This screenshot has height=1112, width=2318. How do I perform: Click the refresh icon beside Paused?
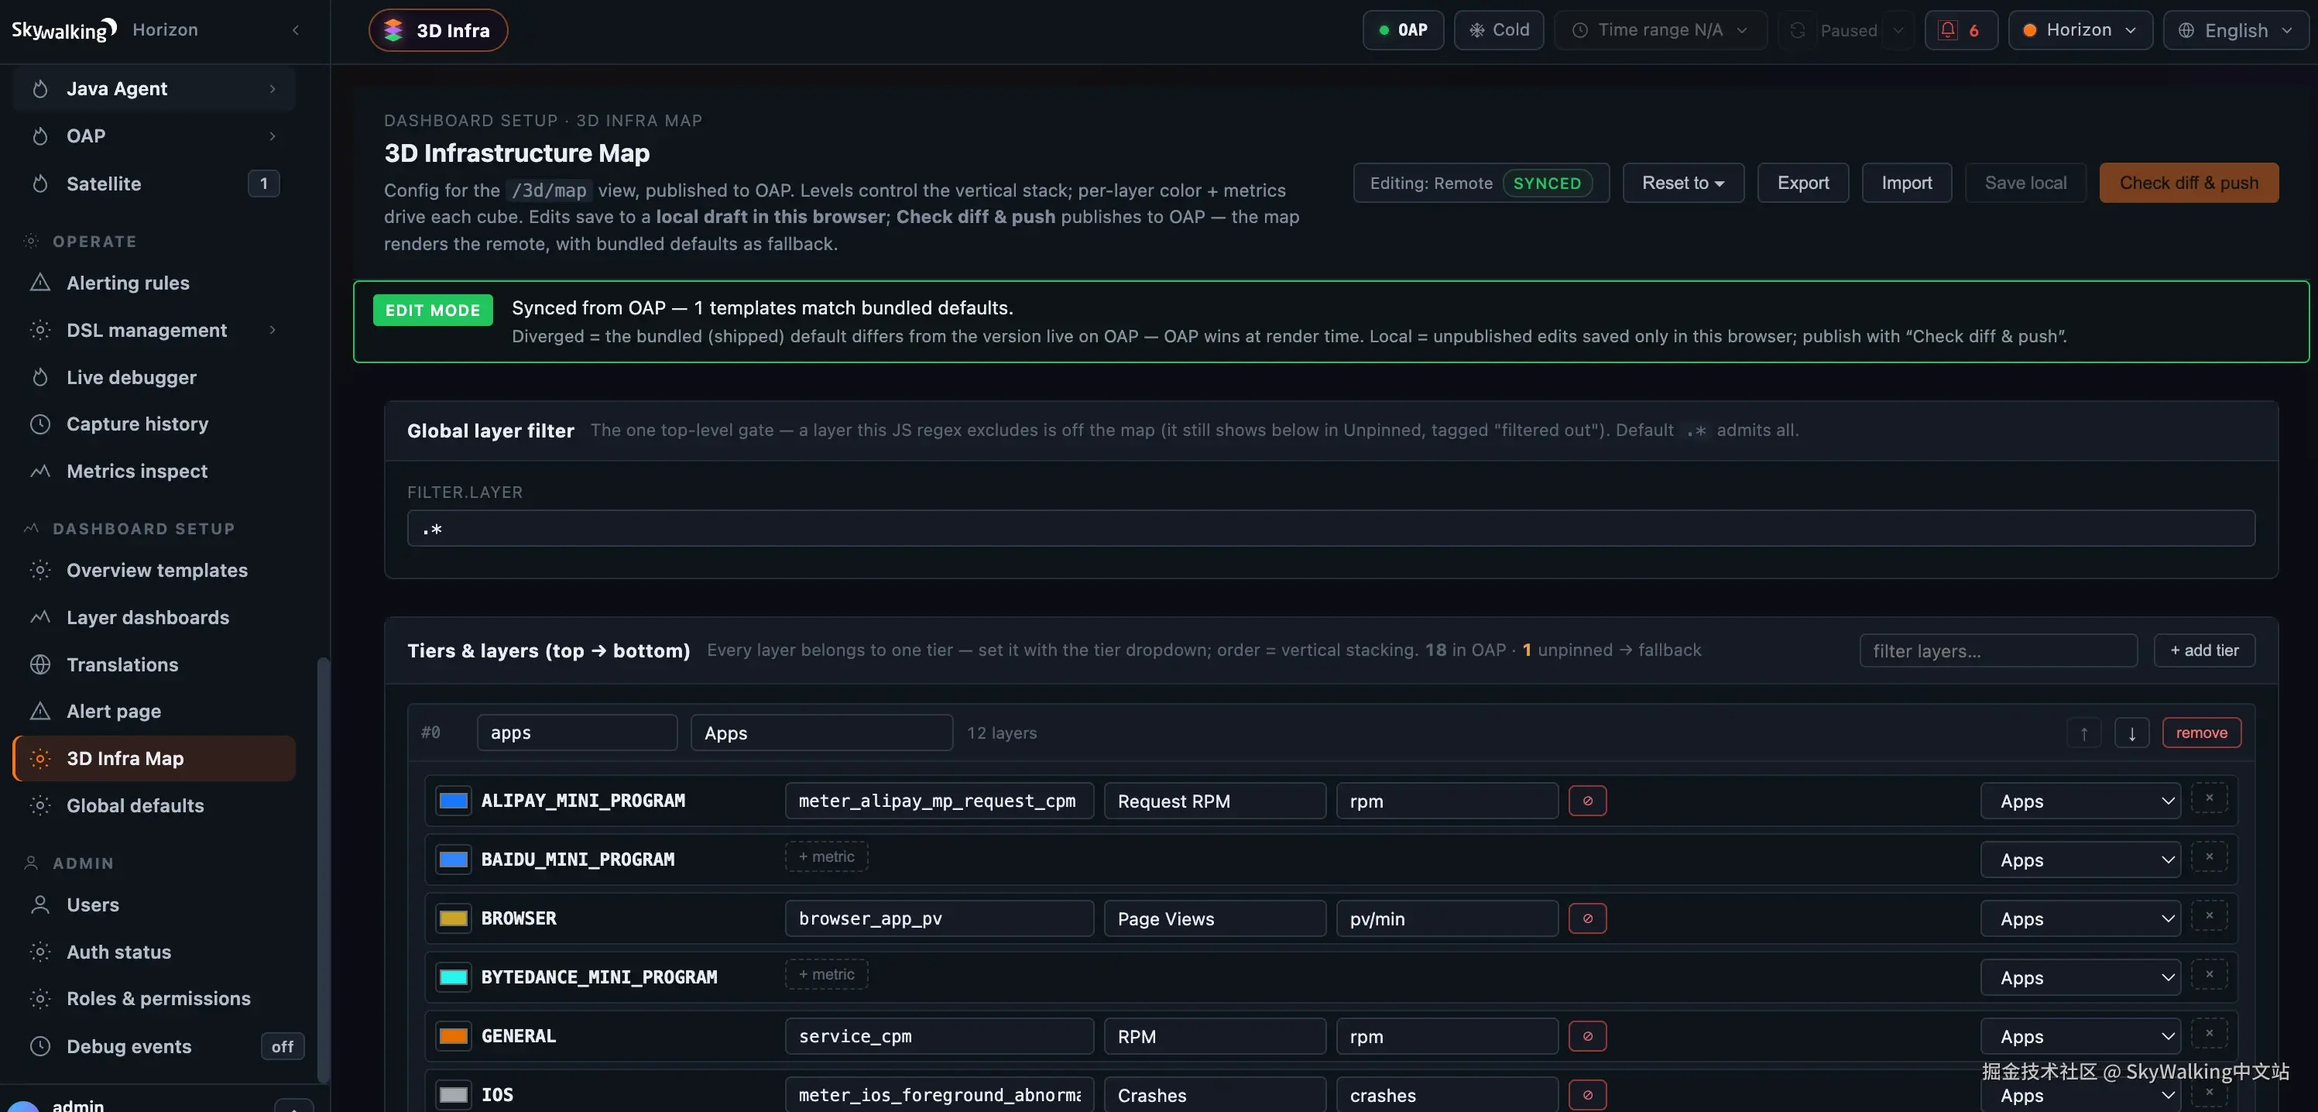pos(1797,31)
